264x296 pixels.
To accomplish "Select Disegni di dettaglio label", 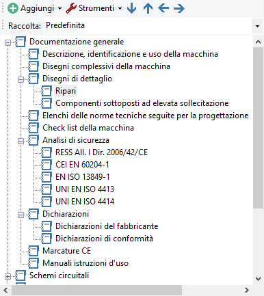I will tap(77, 79).
